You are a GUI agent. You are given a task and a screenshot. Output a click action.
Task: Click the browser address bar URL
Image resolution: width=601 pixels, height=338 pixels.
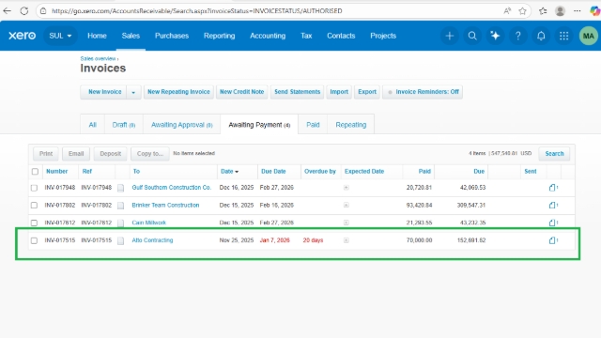[x=197, y=10]
